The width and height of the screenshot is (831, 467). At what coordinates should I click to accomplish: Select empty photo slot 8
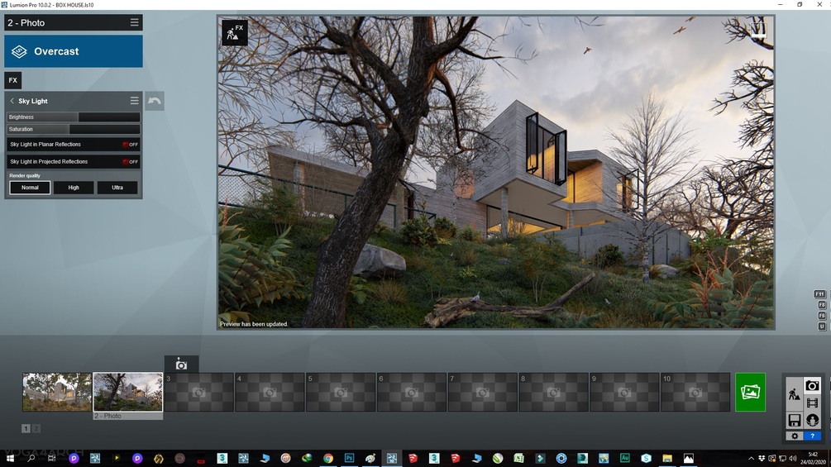[x=554, y=393]
